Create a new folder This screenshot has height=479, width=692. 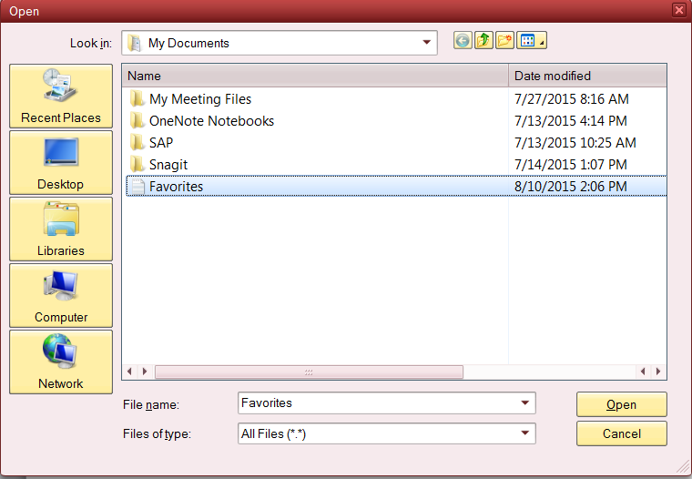504,41
